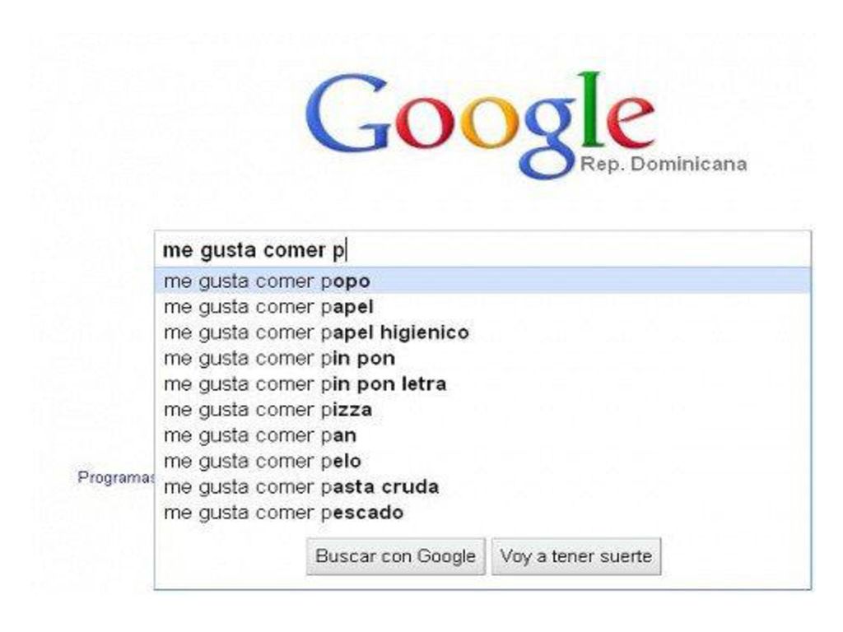Choose the 'me gusta comer papel' suggestion
The image size is (843, 632).
482,307
